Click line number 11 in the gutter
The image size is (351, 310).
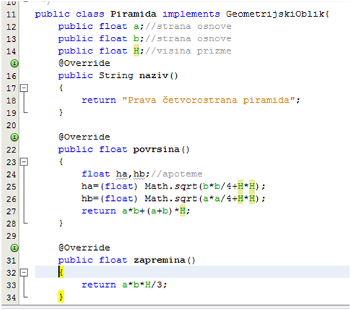[11, 14]
